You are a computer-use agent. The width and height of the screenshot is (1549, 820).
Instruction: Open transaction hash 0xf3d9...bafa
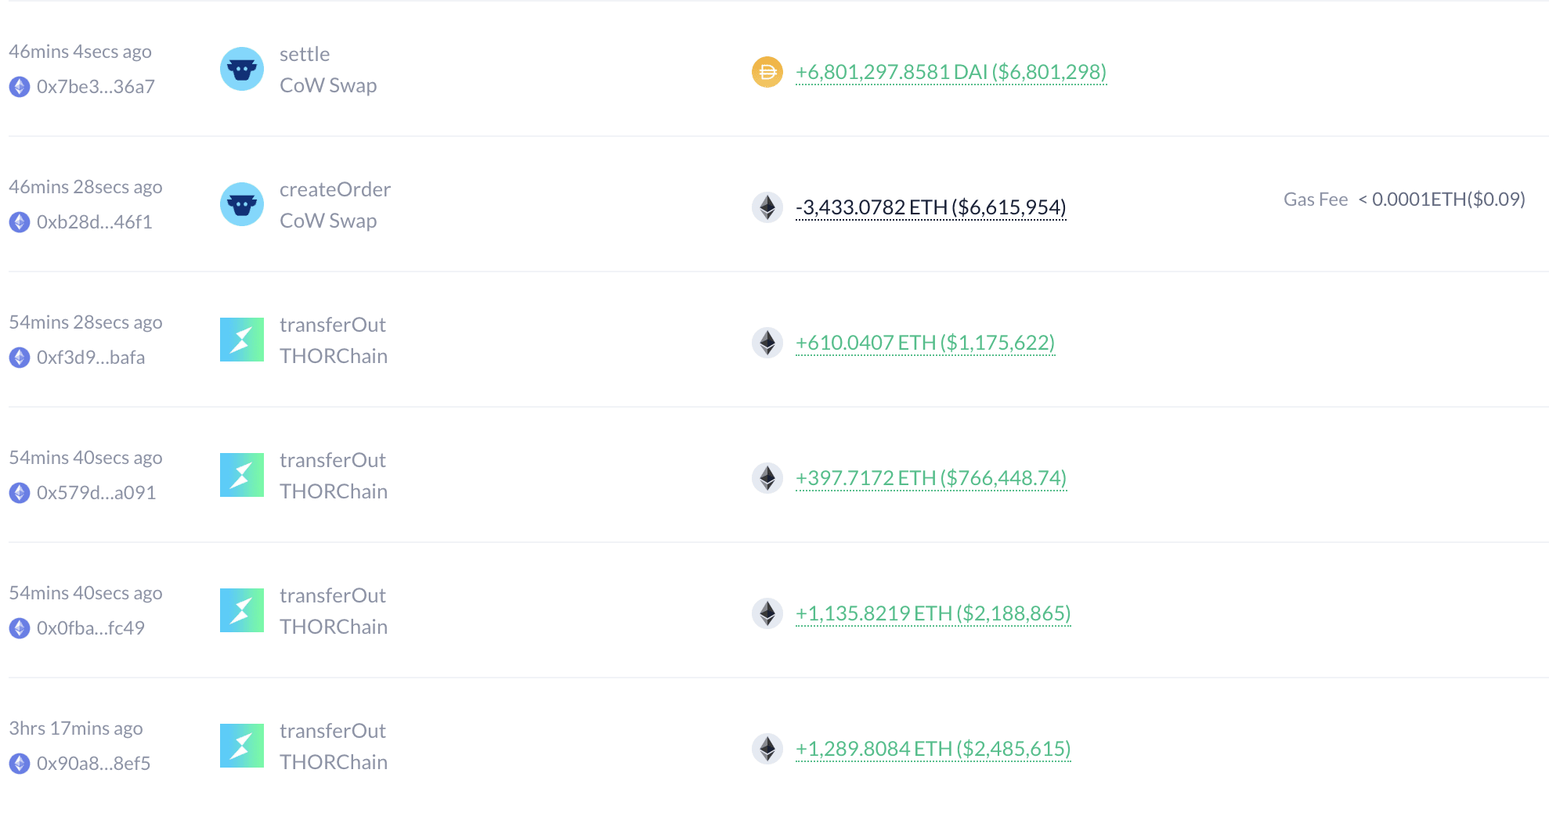[x=91, y=358]
